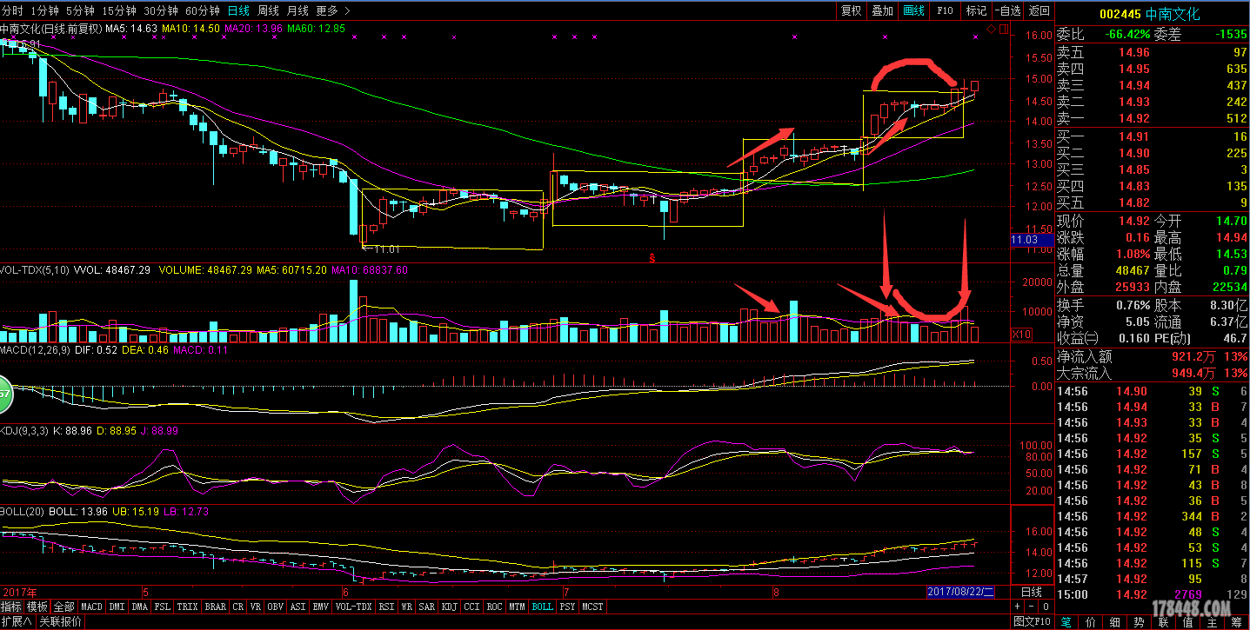
Task: Open 复权 price adjustment option
Action: tap(851, 10)
